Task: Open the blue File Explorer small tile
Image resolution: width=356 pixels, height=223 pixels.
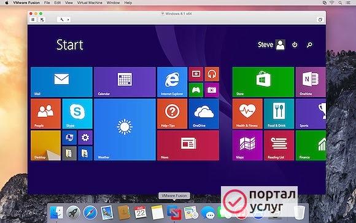Action: coord(85,154)
